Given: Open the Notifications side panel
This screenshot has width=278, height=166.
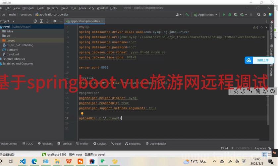Looking at the screenshot, I should tap(271, 30).
